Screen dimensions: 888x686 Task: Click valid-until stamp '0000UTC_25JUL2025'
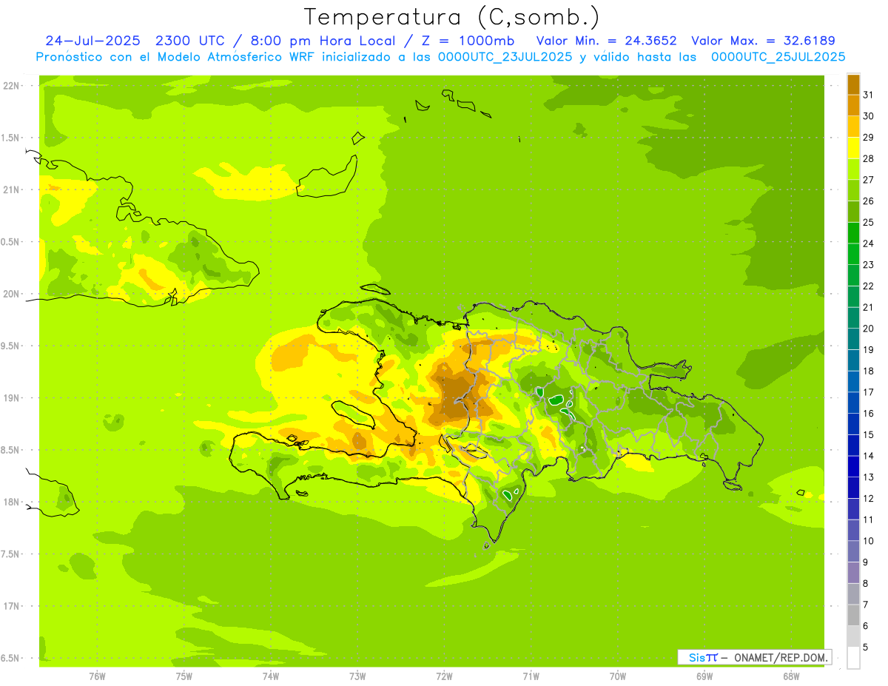coord(778,57)
